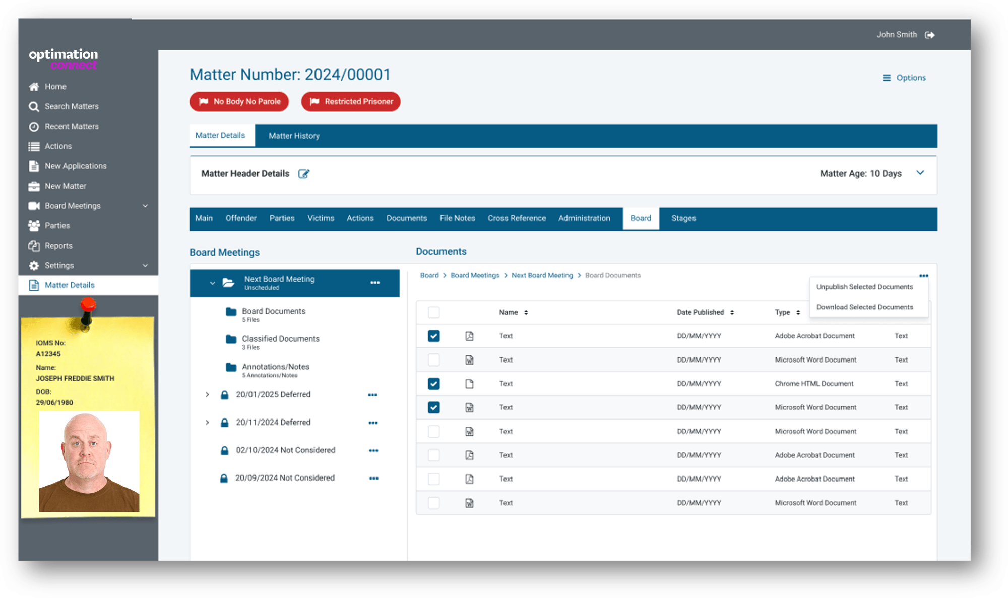The image size is (1008, 598).
Task: Switch to the Matter History tab
Action: 294,136
